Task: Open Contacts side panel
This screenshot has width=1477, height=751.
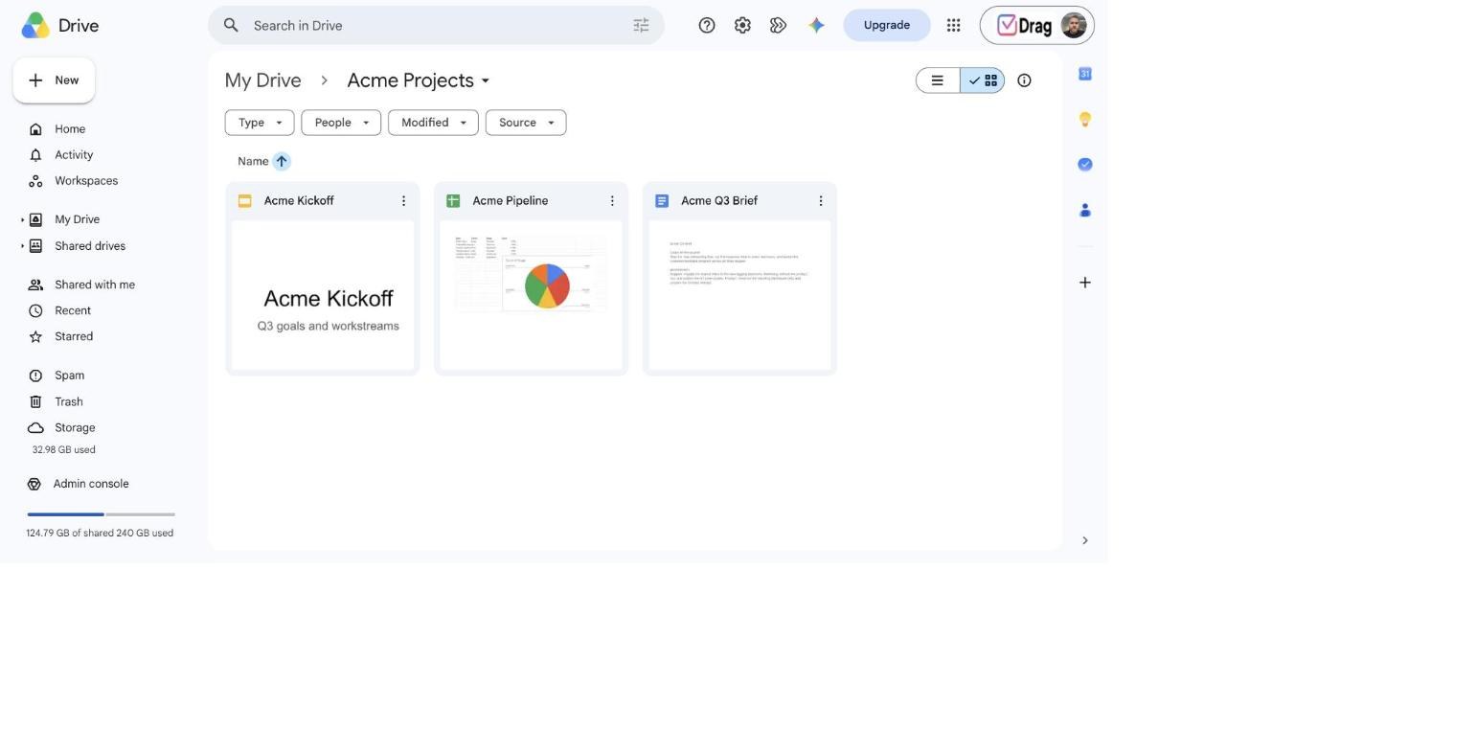Action: point(1085,210)
